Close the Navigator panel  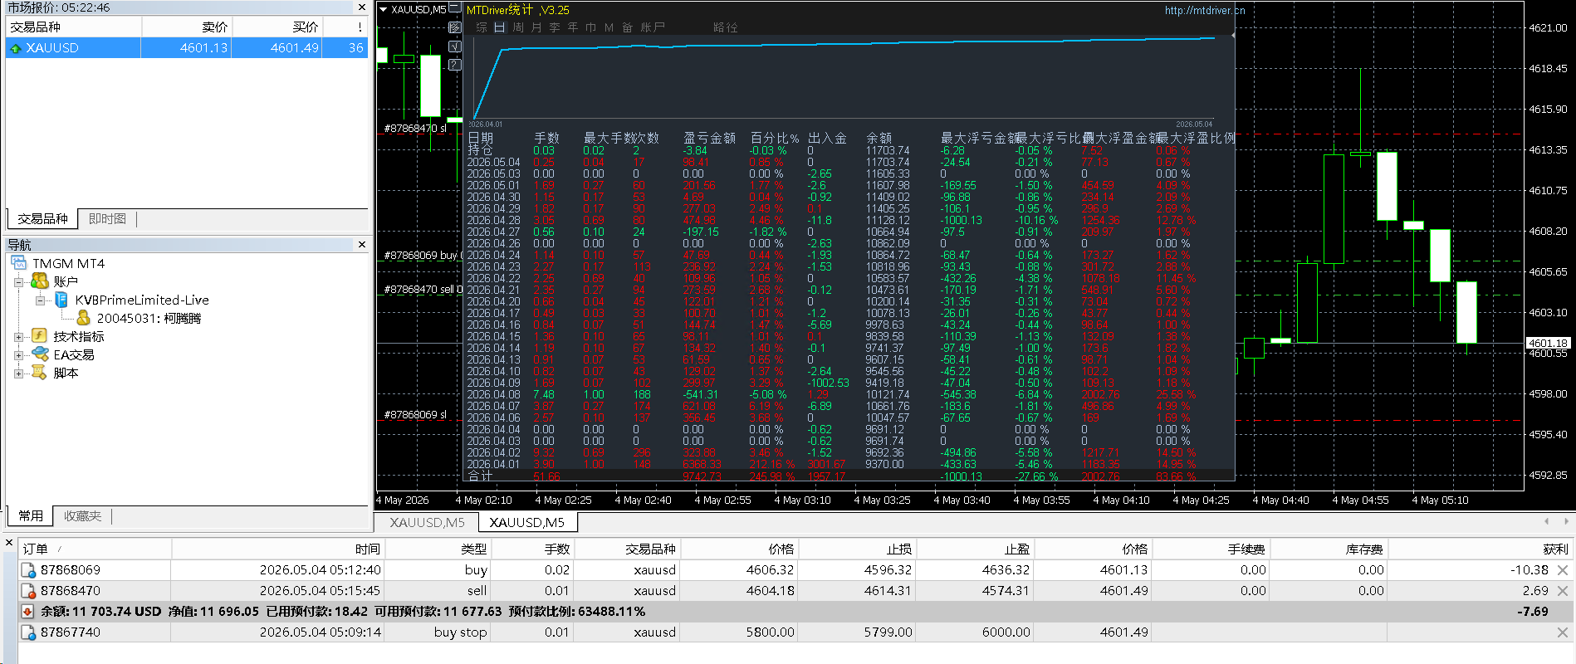point(361,245)
